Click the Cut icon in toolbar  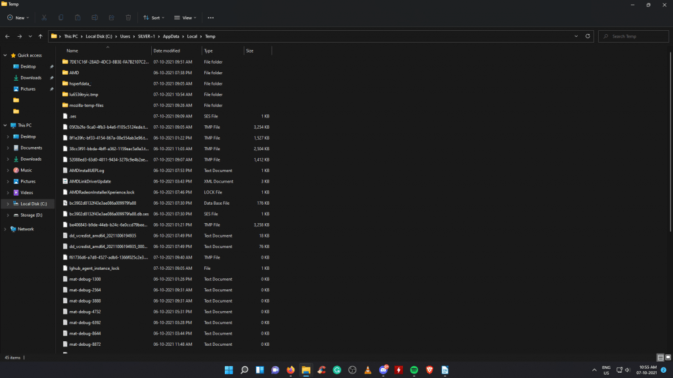pos(44,18)
